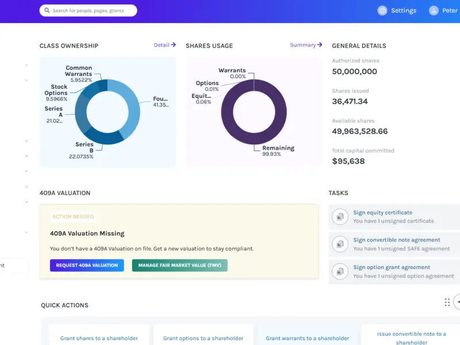Expand the lowest sidebar chevron
This screenshot has width=460, height=345.
coord(26,232)
